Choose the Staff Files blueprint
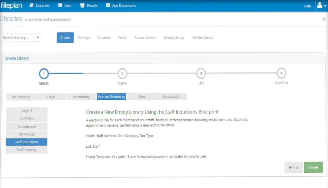Screen dimensions: 328x188 [27, 119]
